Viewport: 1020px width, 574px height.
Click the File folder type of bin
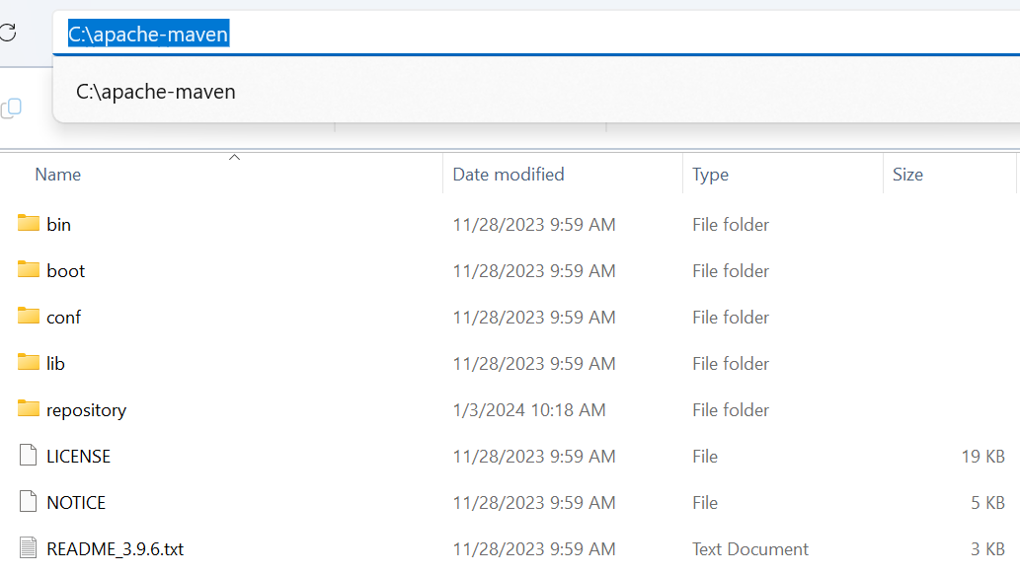pyautogui.click(x=731, y=224)
